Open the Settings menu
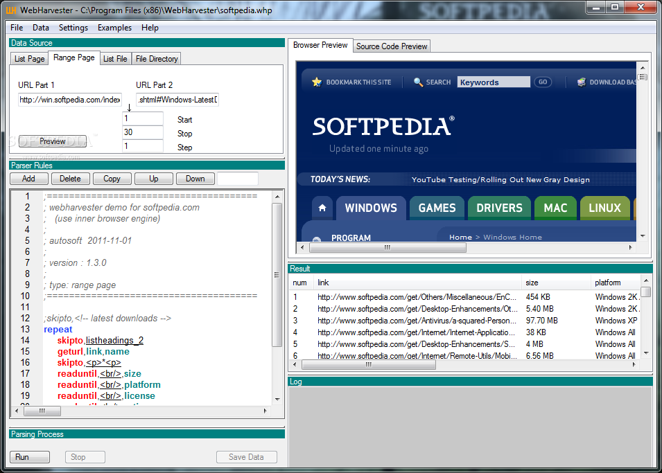Image resolution: width=662 pixels, height=473 pixels. (x=73, y=28)
